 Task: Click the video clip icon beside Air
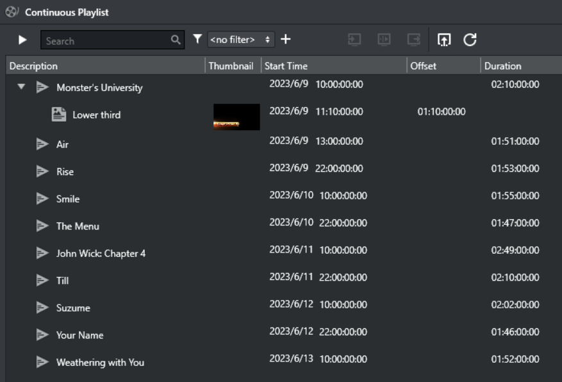click(42, 144)
